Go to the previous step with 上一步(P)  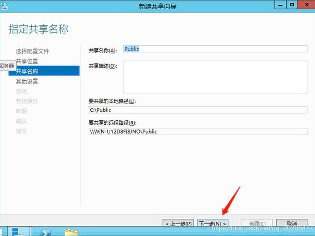click(178, 223)
